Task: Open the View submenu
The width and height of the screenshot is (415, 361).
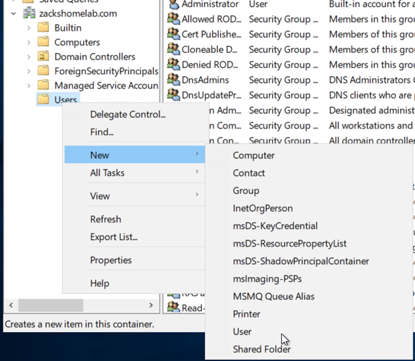Action: tap(135, 196)
